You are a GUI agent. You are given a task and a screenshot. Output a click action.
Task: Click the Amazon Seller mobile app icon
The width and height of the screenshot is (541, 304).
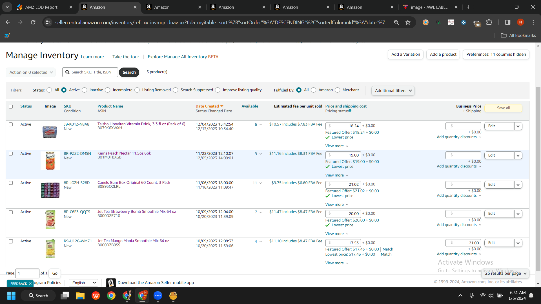click(111, 283)
